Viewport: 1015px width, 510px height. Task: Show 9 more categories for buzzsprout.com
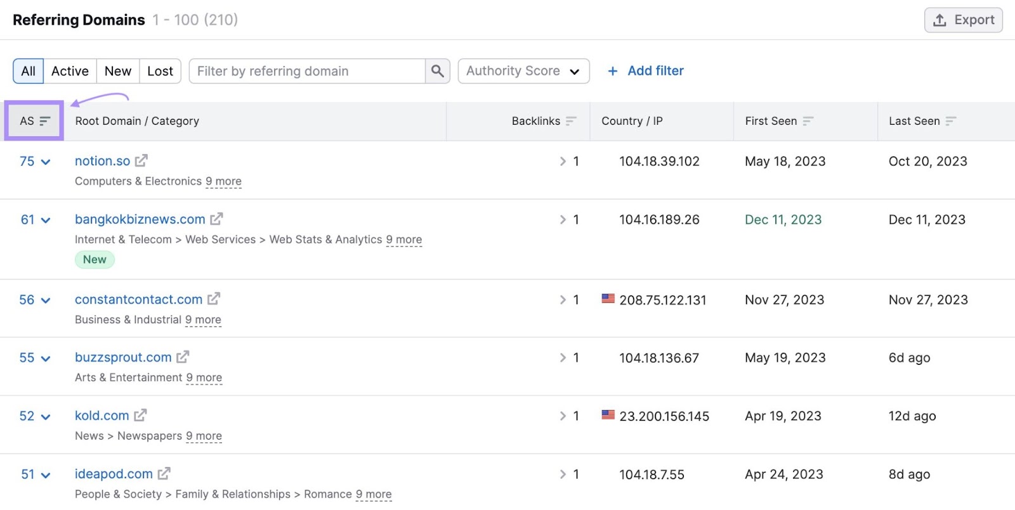pyautogui.click(x=204, y=378)
